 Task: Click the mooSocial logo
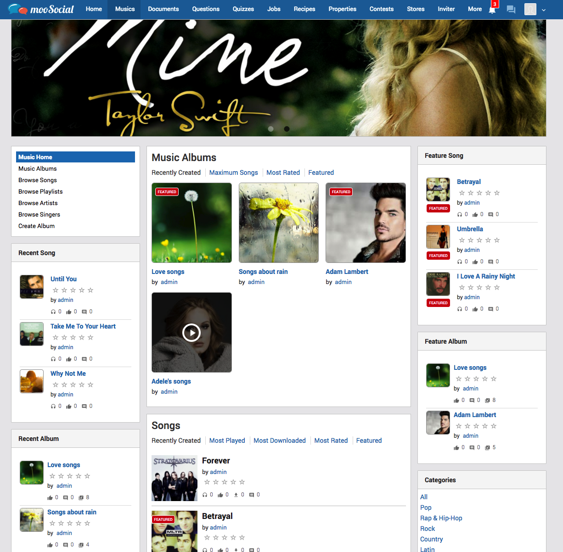pos(40,9)
